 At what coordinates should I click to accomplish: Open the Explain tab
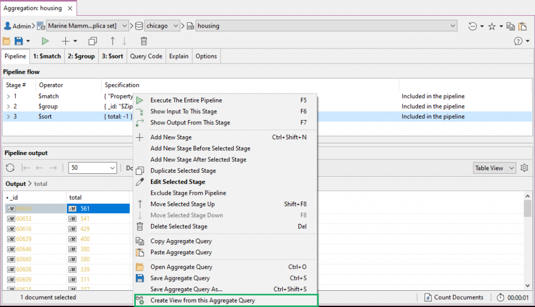click(x=179, y=56)
